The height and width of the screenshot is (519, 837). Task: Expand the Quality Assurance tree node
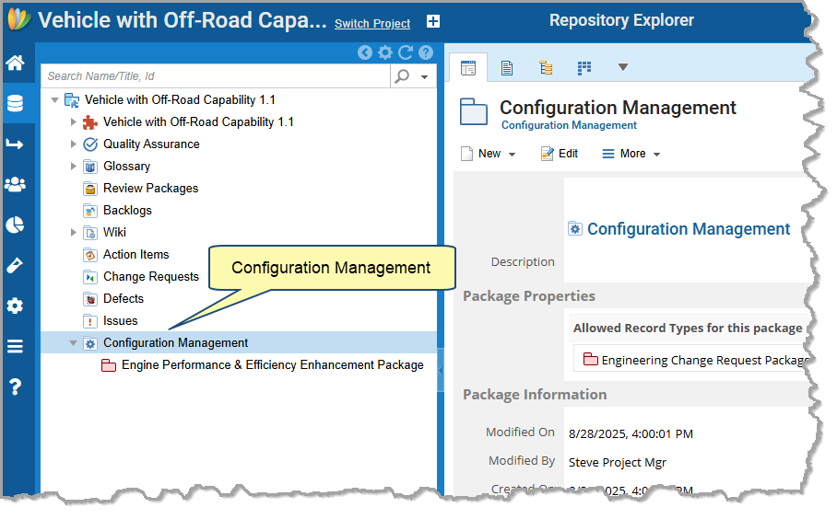[74, 144]
